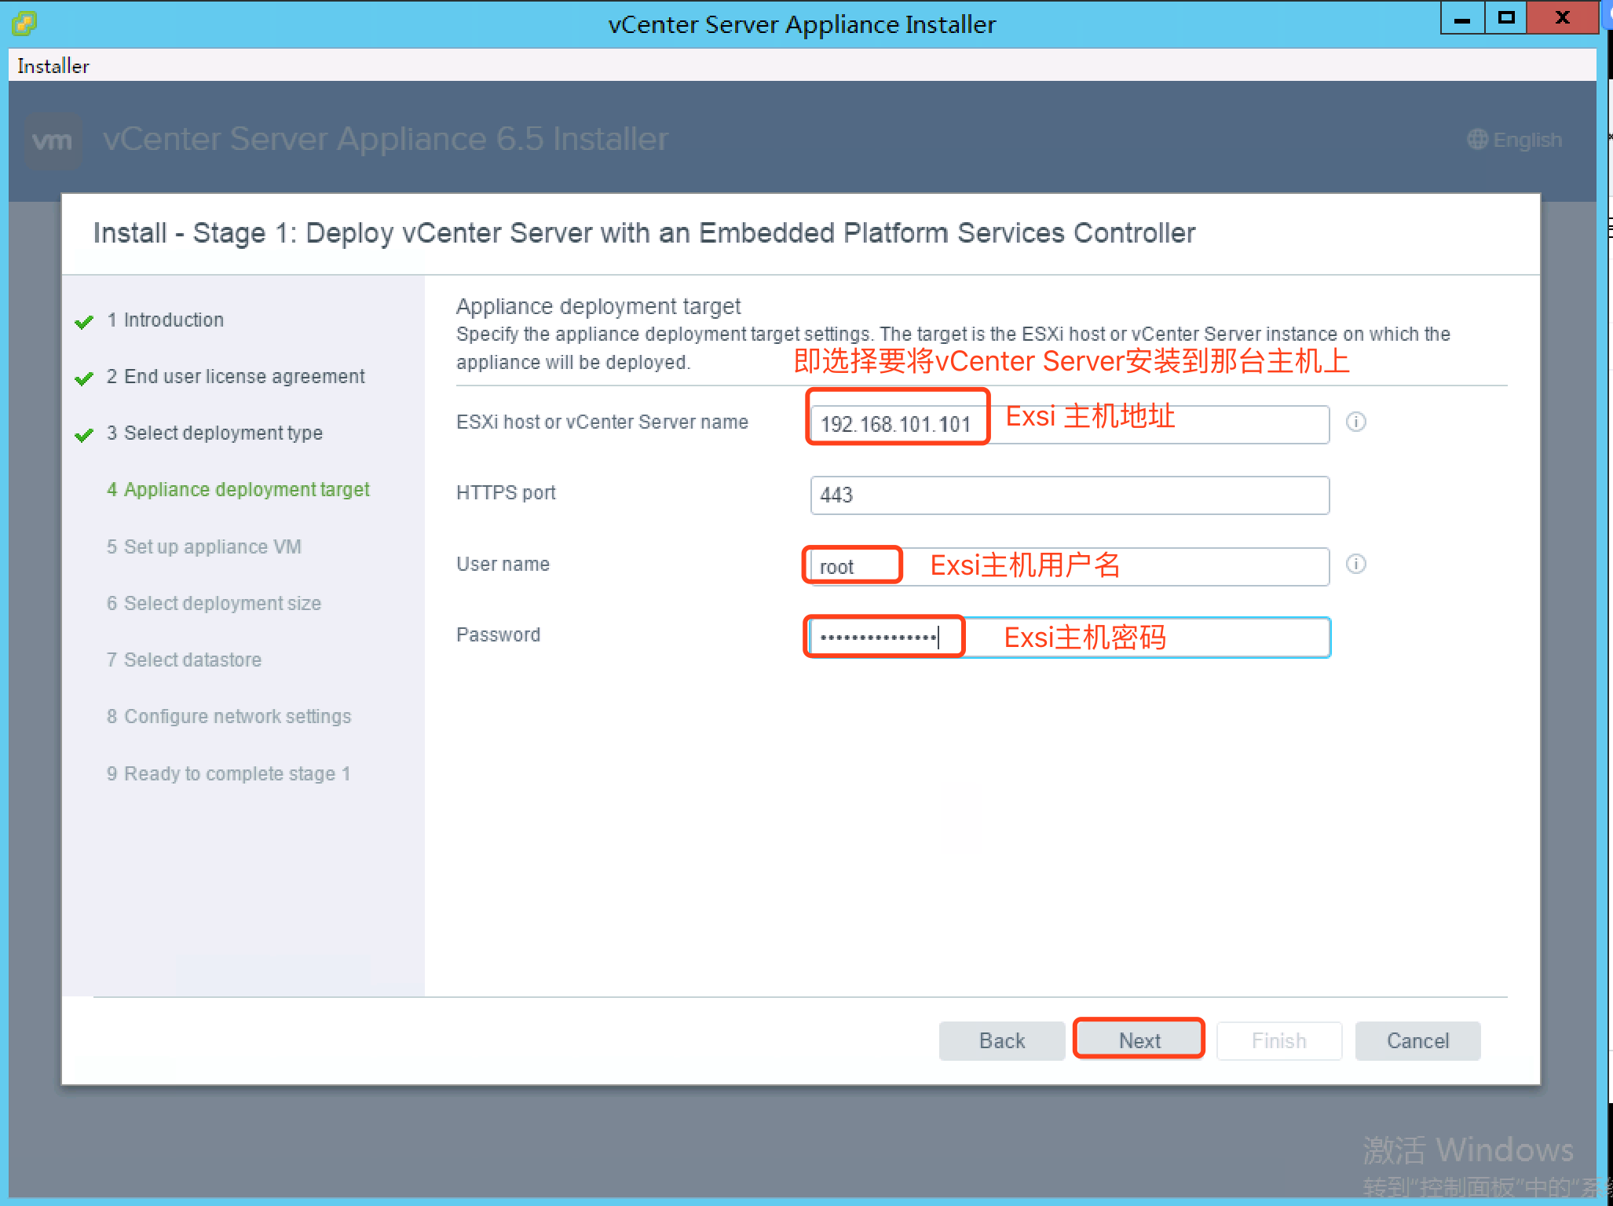Open step 2 End user license agreement
The height and width of the screenshot is (1206, 1613).
tap(236, 377)
